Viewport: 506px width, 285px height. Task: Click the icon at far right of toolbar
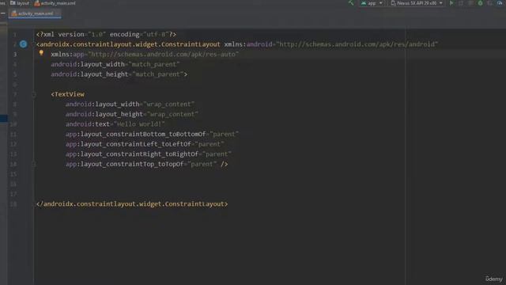click(x=500, y=3)
